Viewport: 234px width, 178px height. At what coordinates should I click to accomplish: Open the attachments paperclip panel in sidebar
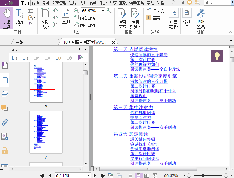tap(5, 122)
